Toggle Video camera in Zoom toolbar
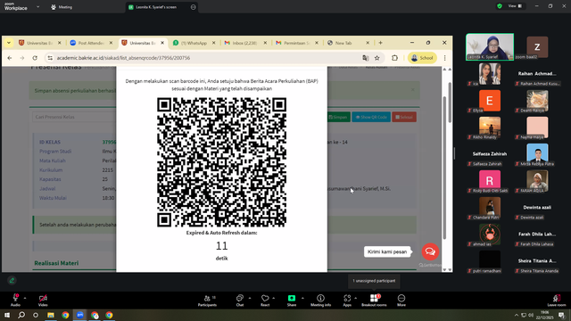The width and height of the screenshot is (571, 321). pyautogui.click(x=43, y=300)
